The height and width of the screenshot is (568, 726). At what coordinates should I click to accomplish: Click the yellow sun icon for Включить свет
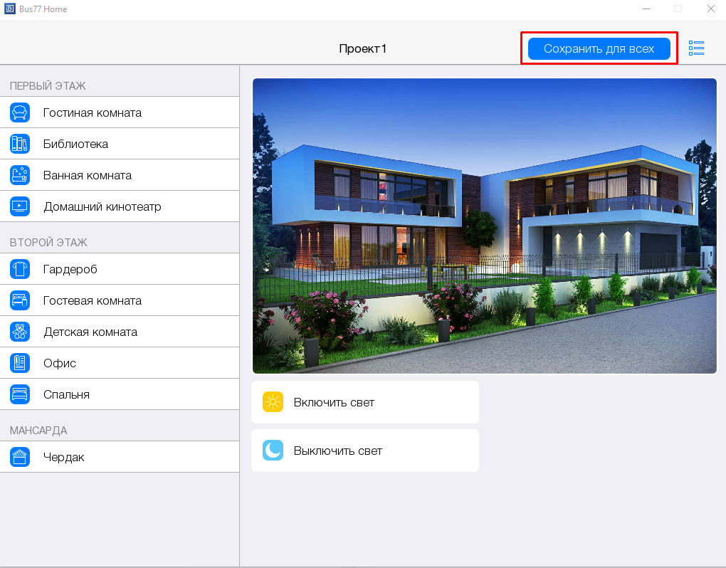coord(273,402)
